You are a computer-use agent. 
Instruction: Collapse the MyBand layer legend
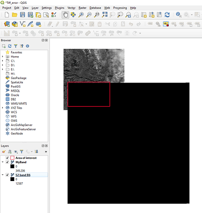coord(3,162)
